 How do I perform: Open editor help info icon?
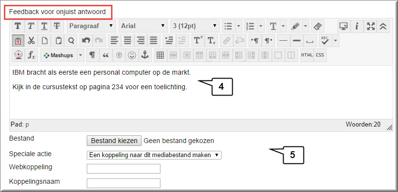(357, 26)
